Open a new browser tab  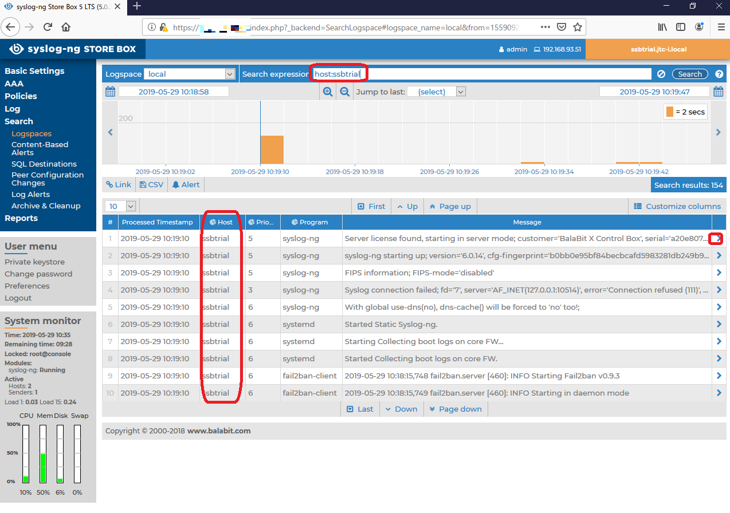(137, 6)
